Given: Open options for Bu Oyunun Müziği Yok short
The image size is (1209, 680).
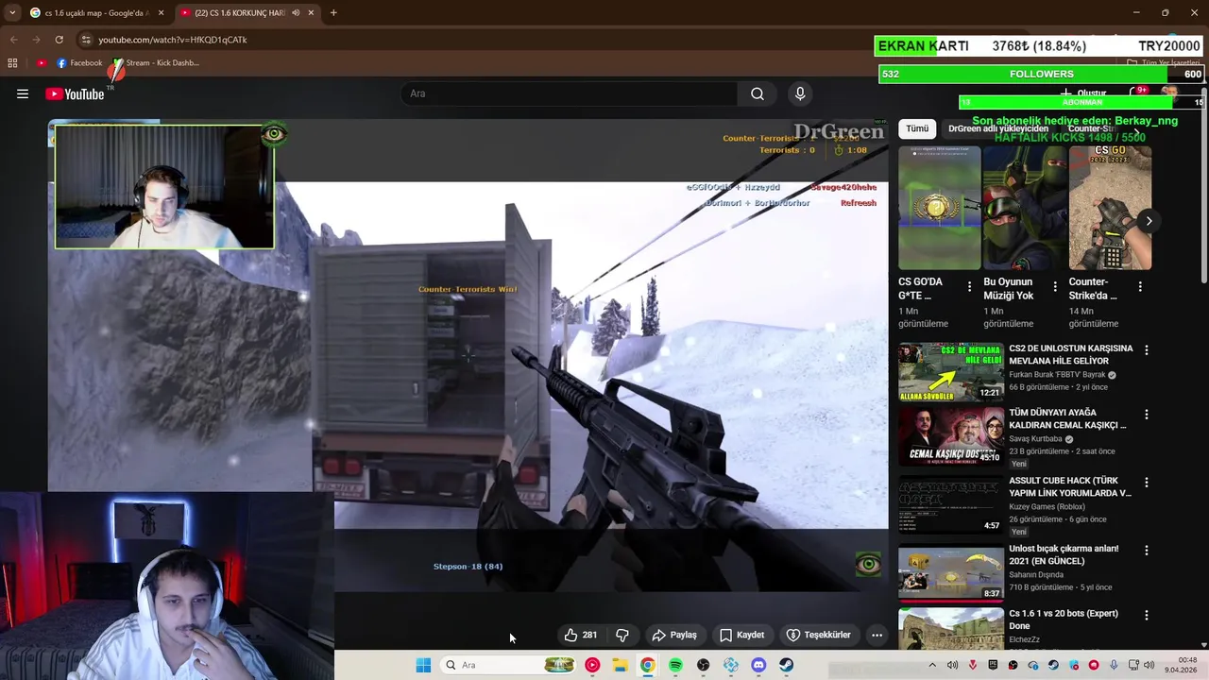Looking at the screenshot, I should [x=1054, y=286].
